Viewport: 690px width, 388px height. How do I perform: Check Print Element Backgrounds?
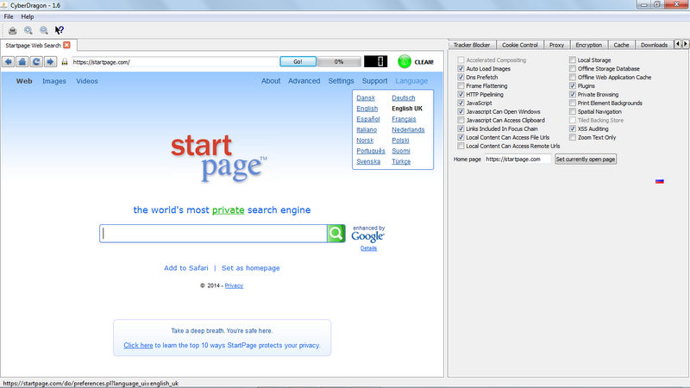pos(573,103)
